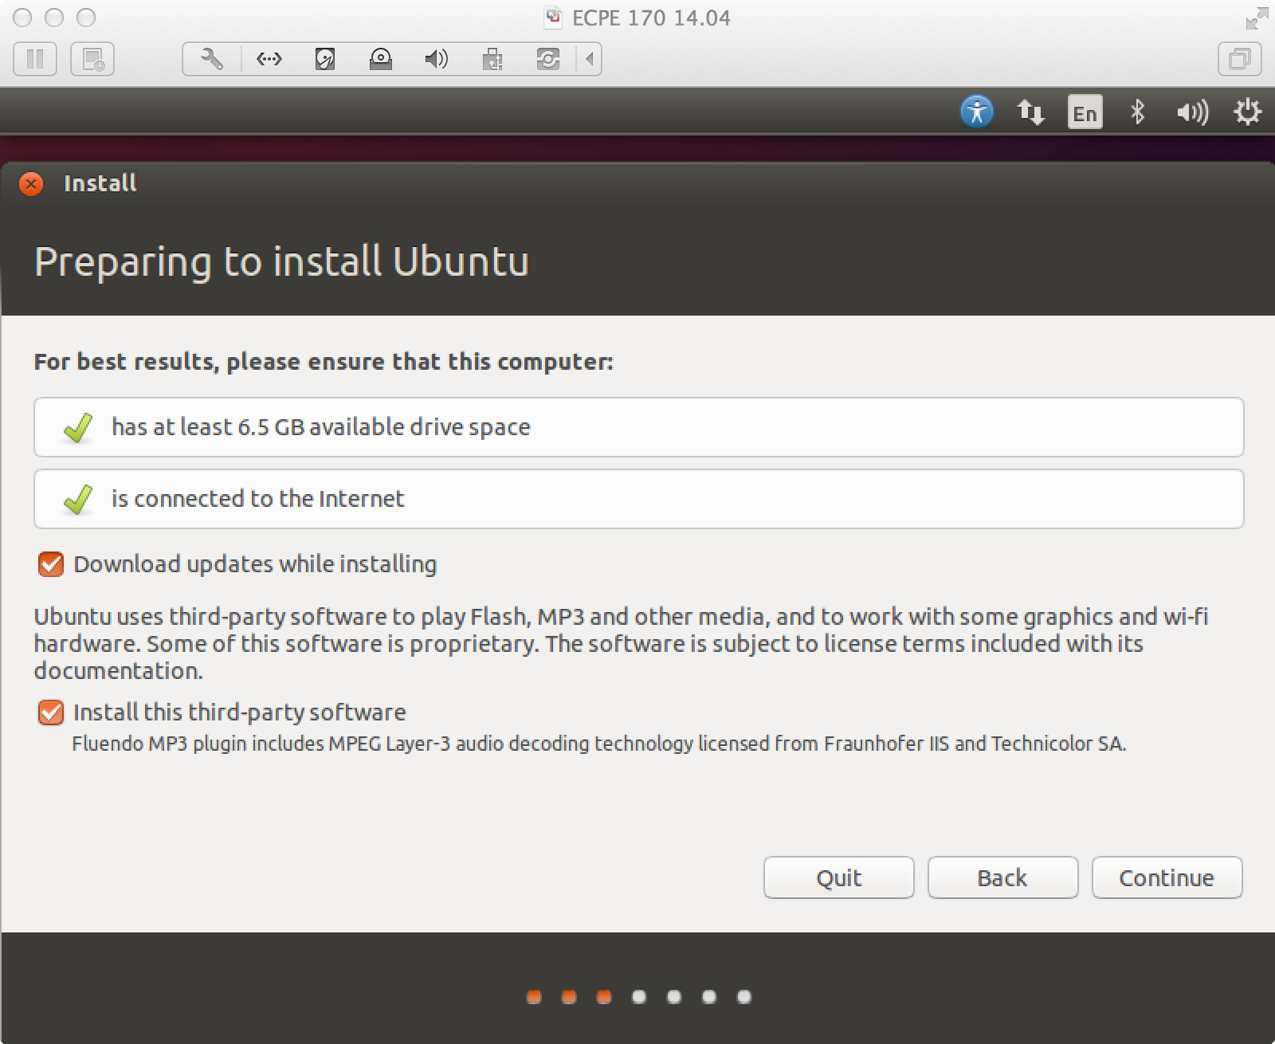This screenshot has width=1275, height=1044.
Task: Click the hard disk icon in VM toolbar
Action: pos(324,58)
